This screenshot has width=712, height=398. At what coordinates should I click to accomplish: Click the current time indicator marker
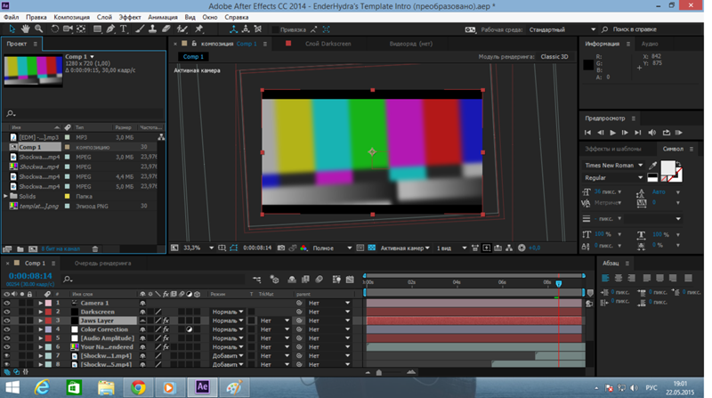pos(559,283)
